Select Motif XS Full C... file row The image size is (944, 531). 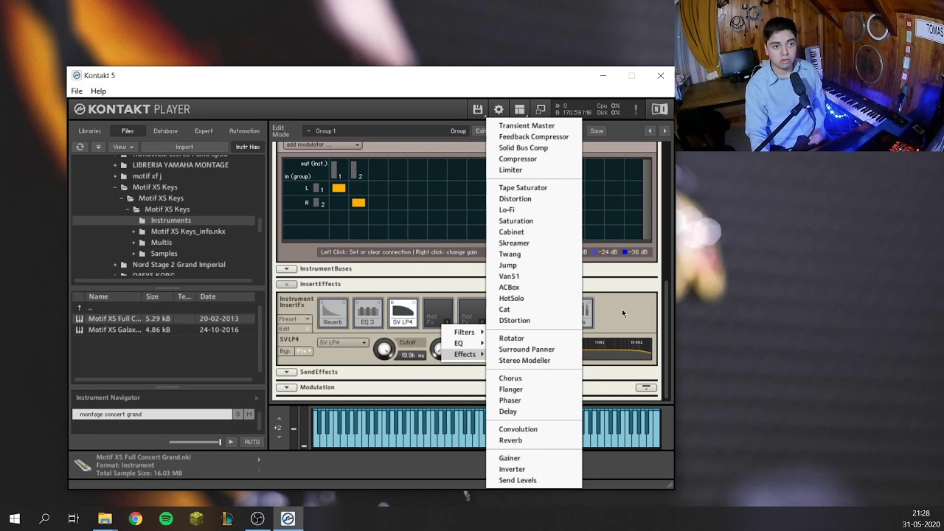(164, 319)
